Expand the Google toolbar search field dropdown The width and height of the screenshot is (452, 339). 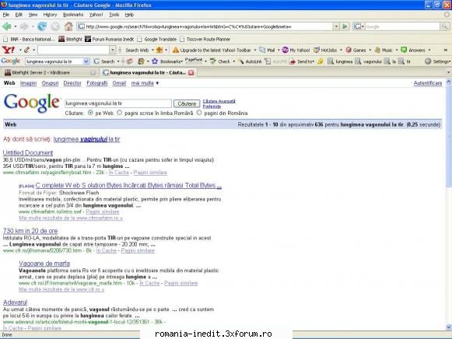tap(86, 61)
